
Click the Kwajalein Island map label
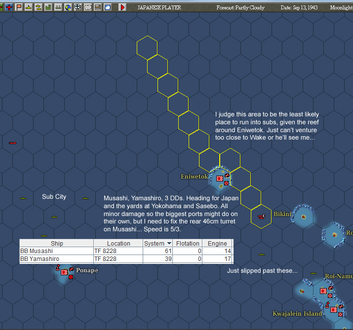tap(297, 314)
